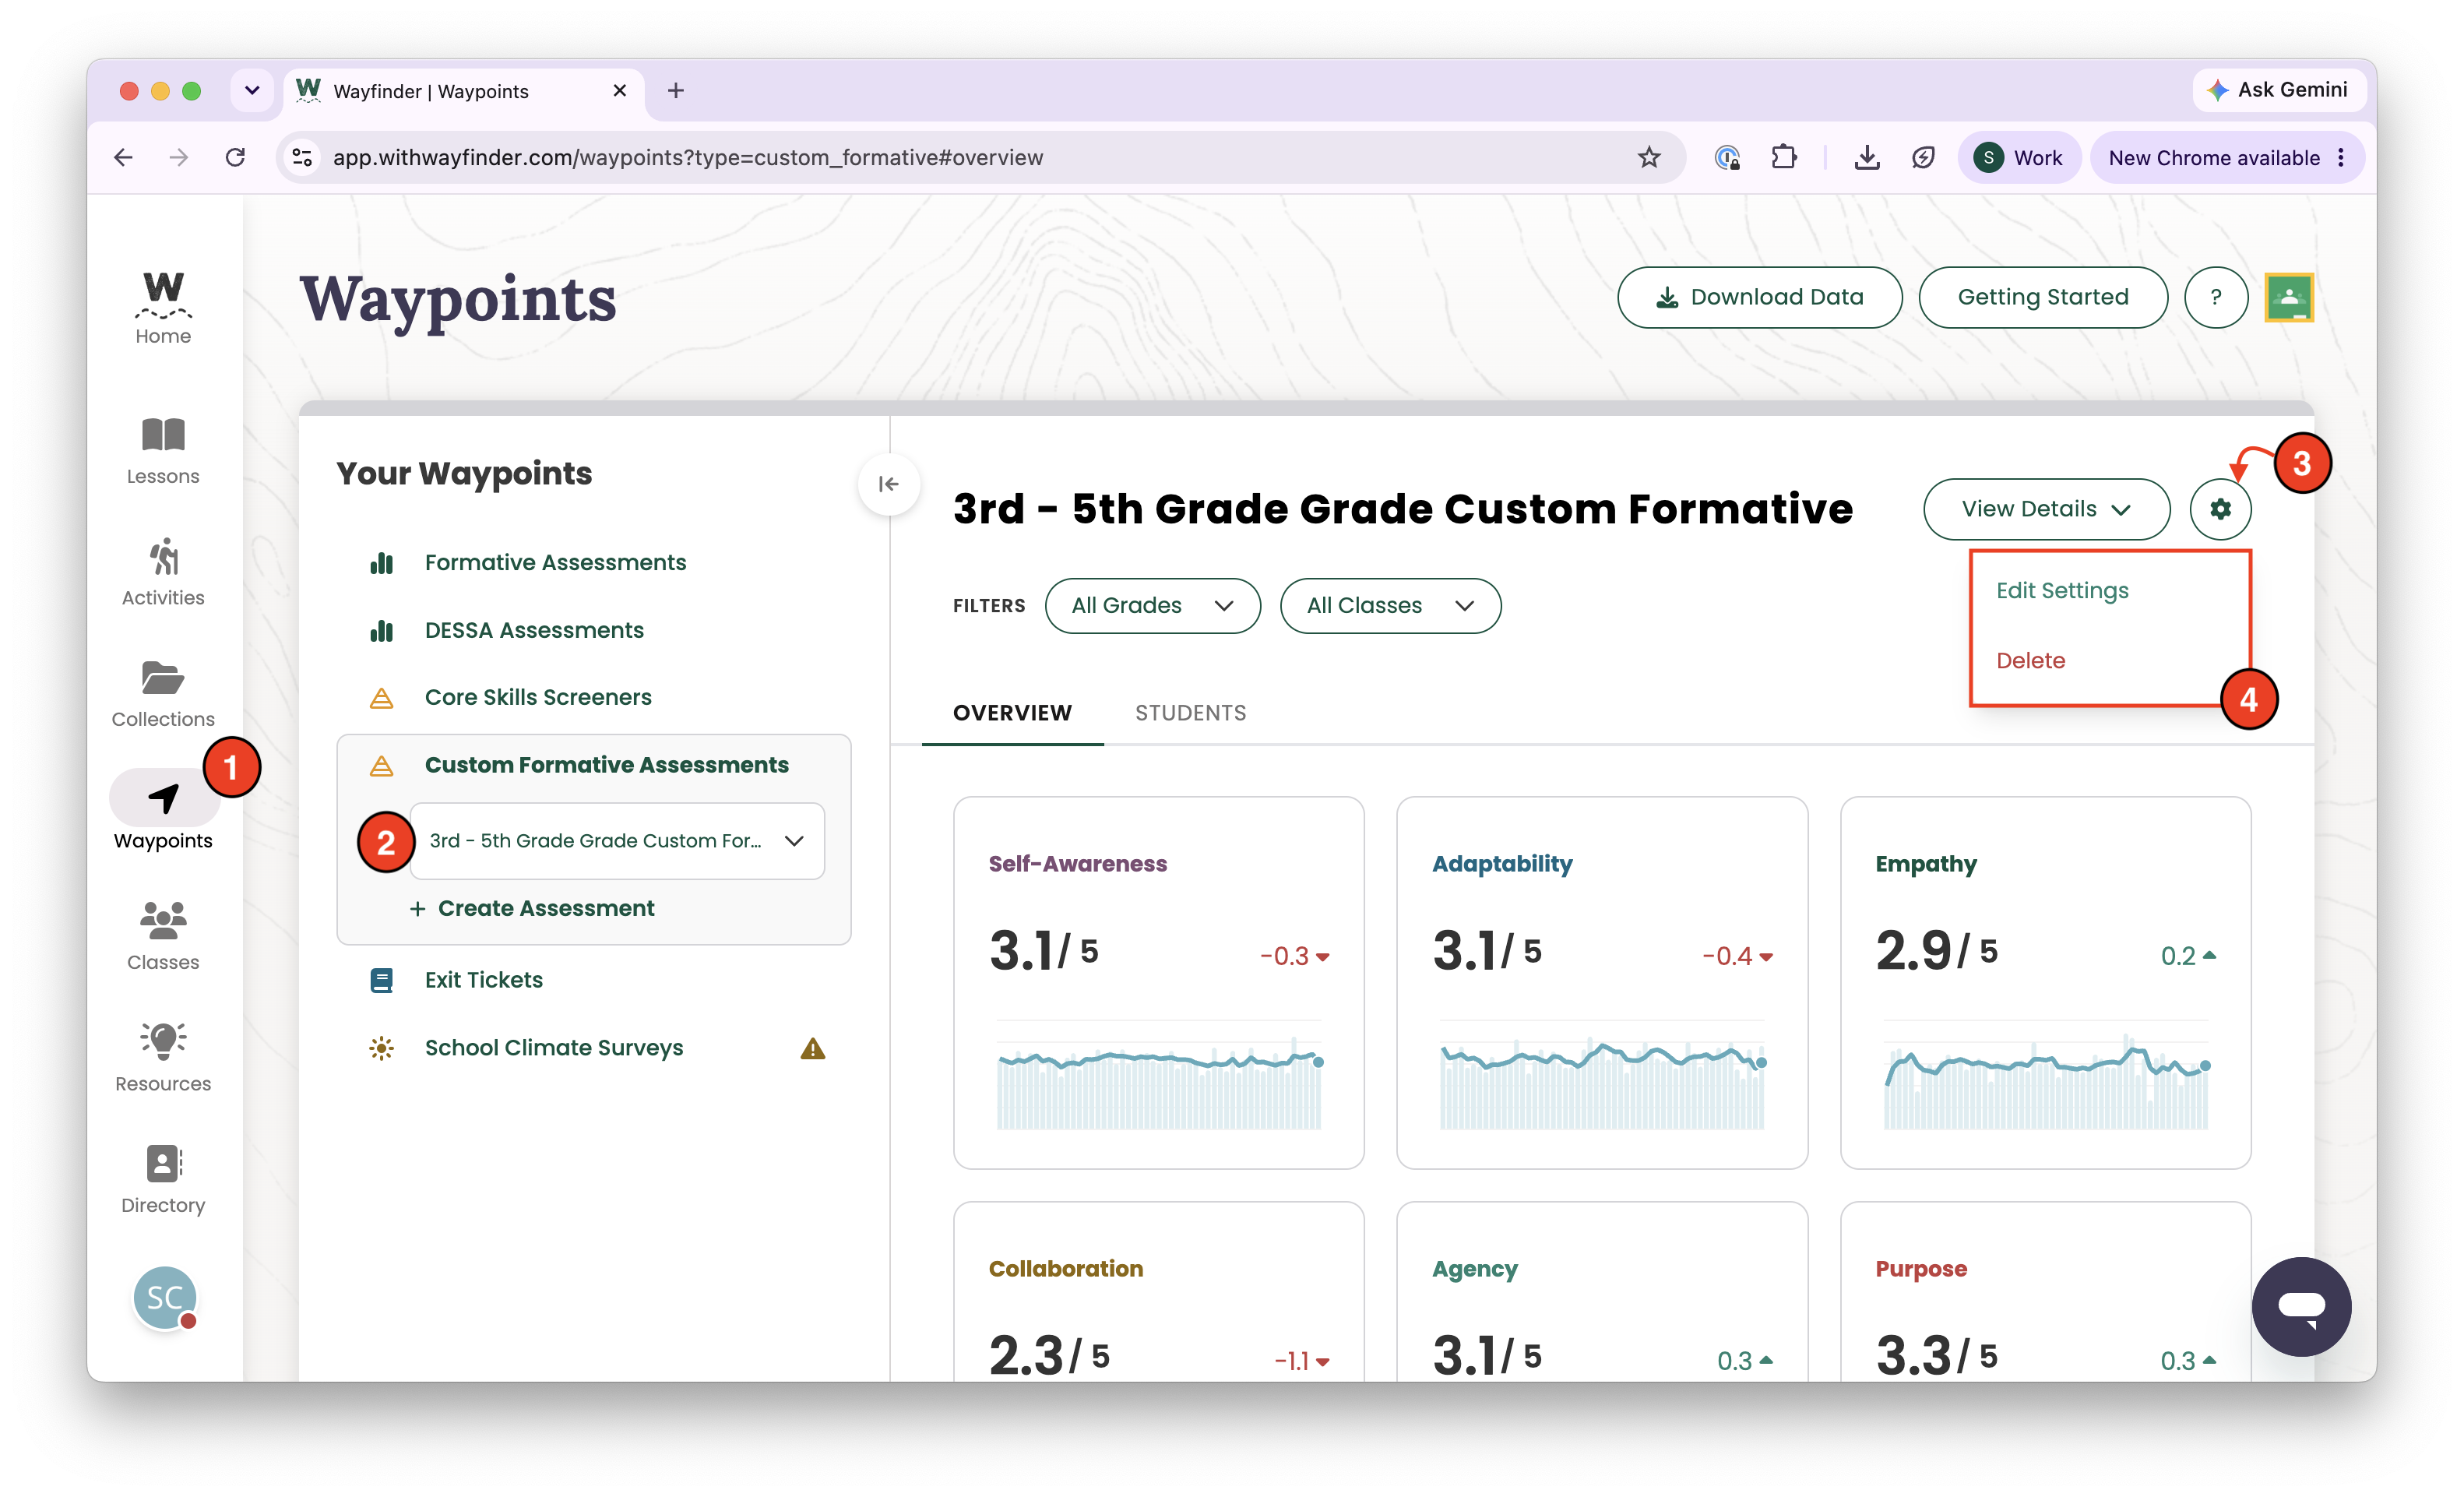Open the Agency score card
Viewport: 2464px width, 1497px height.
[1601, 1292]
